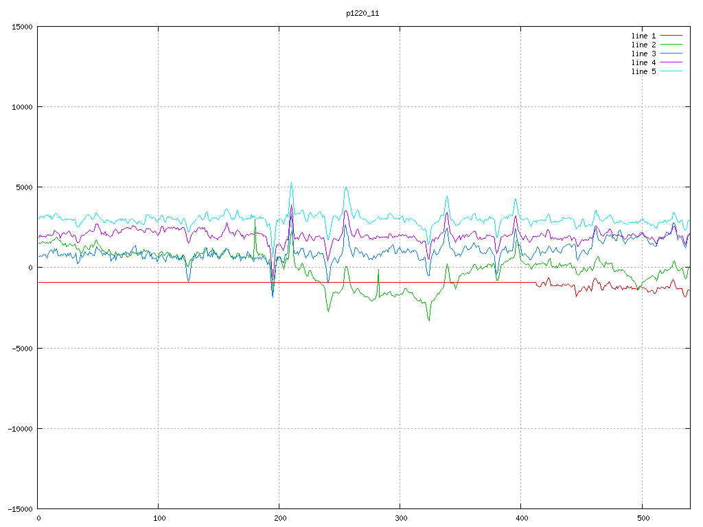Click the 'line 3' legend label
This screenshot has width=703, height=527.
tap(643, 54)
